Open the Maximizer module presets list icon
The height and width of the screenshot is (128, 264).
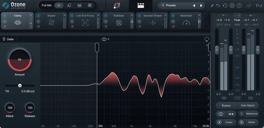[173, 26]
